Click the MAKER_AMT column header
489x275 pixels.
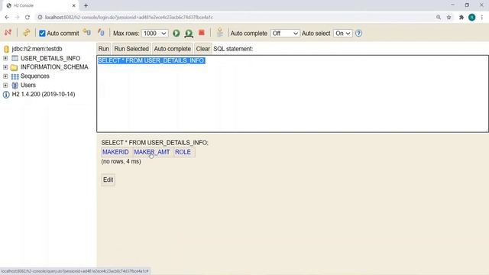(x=152, y=152)
